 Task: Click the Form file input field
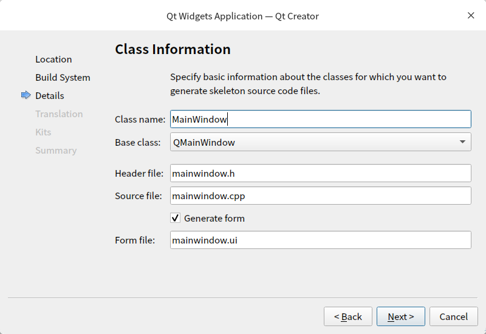[320, 240]
